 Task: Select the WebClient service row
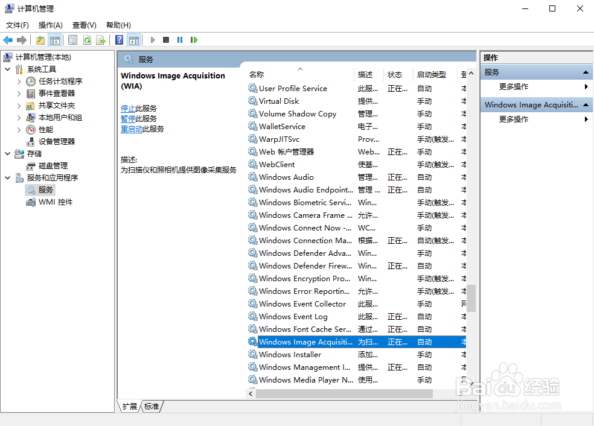(356, 165)
